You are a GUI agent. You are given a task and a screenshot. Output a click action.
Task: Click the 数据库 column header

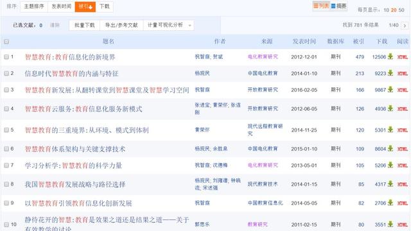tap(335, 41)
